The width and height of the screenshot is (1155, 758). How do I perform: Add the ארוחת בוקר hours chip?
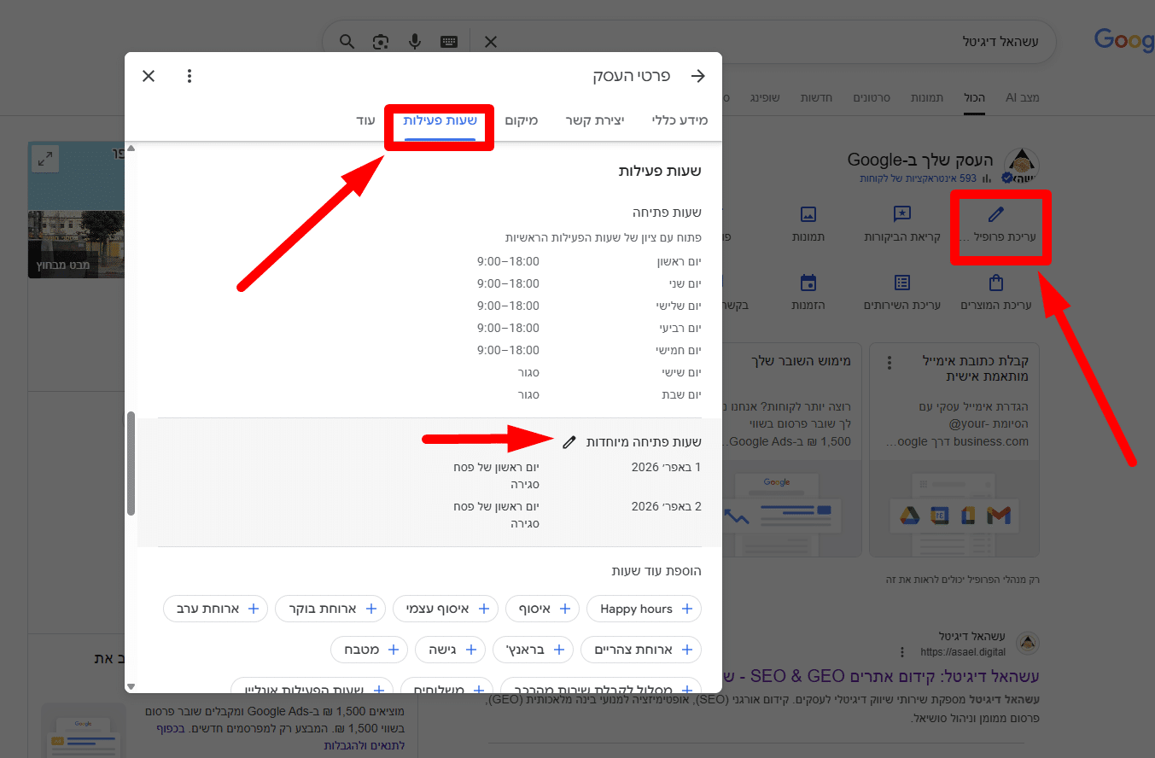pos(330,609)
